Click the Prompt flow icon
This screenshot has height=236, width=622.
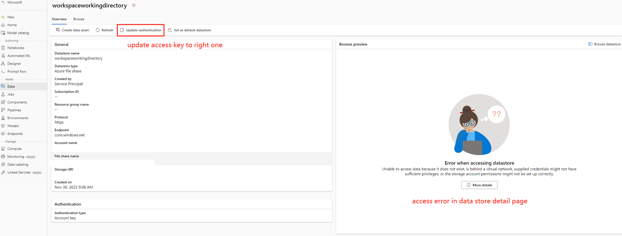point(3,72)
